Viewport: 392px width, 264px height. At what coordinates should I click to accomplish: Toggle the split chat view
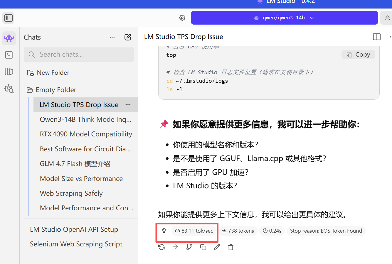point(376,37)
